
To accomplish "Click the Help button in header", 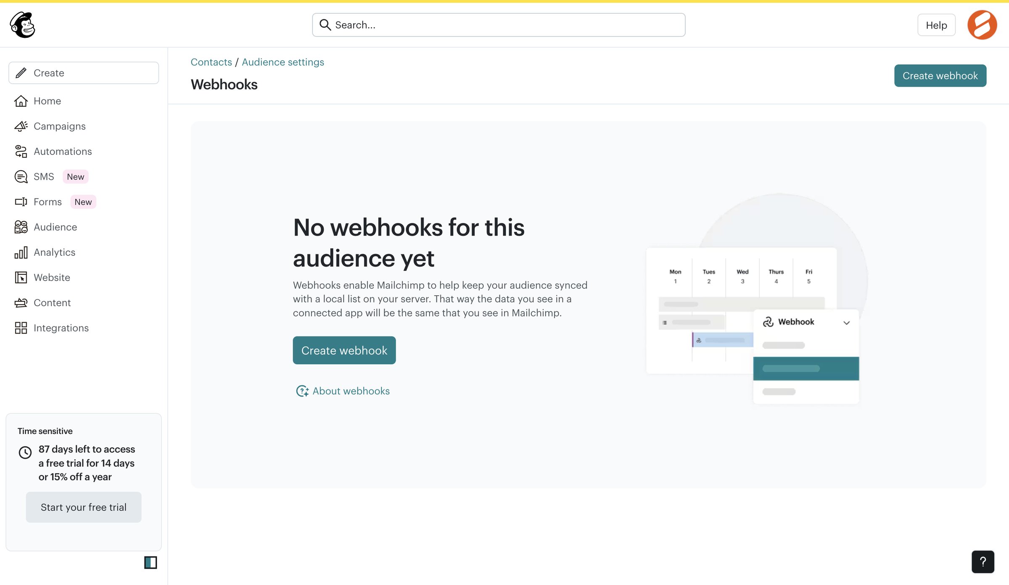I will [x=936, y=25].
